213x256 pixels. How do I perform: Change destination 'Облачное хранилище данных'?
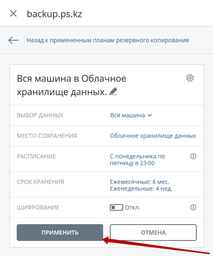153,136
